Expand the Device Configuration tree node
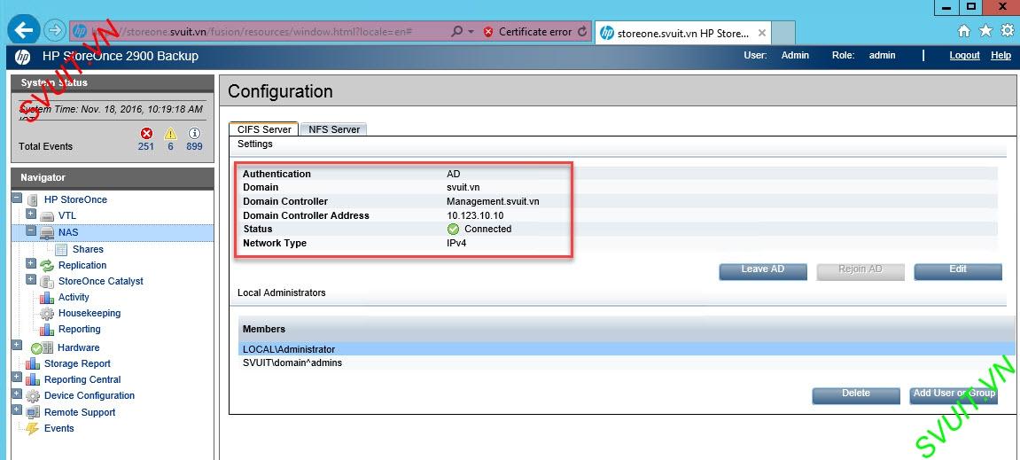This screenshot has height=460, width=1020. (x=16, y=394)
